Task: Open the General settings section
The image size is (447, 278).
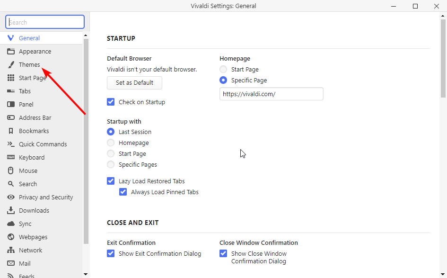Action: (x=41, y=38)
